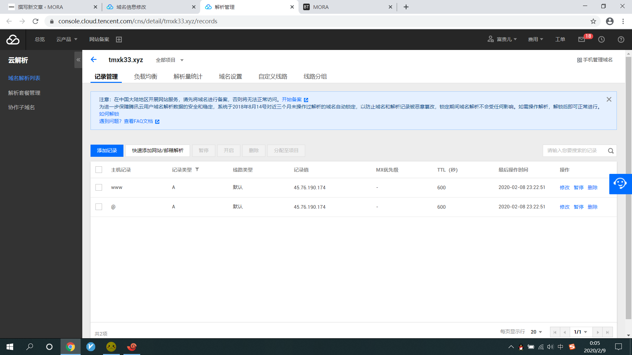Click 删除 for the www record

(592, 187)
